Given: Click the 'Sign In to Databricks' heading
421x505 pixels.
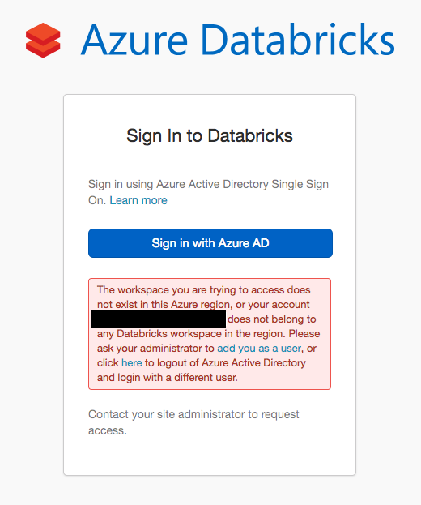Looking at the screenshot, I should 210,135.
